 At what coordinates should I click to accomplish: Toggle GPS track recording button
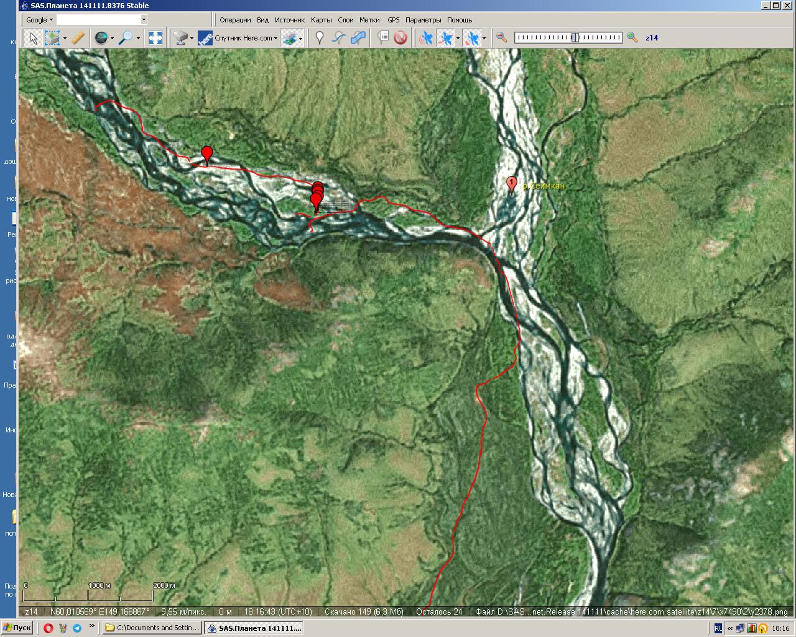coord(446,38)
